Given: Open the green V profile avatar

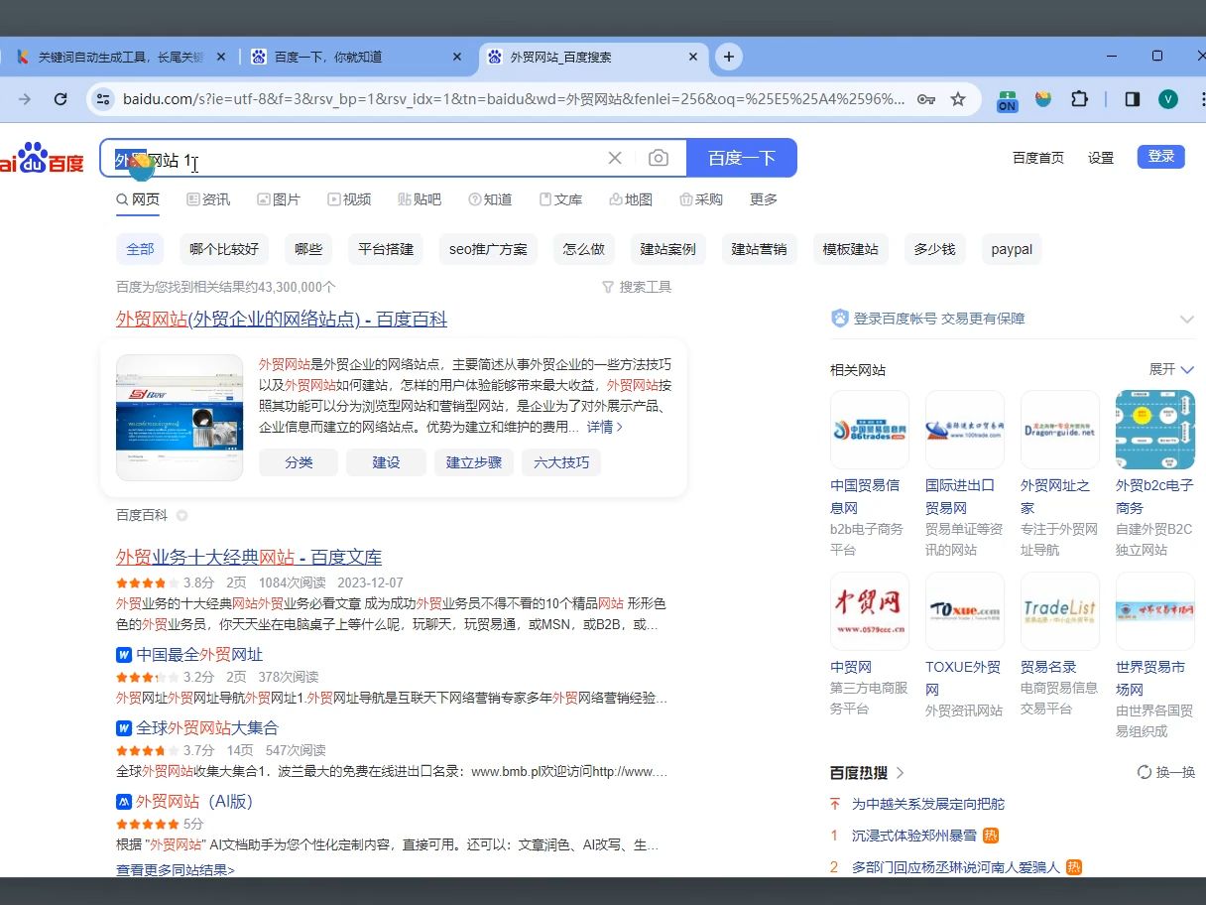Looking at the screenshot, I should tap(1168, 99).
